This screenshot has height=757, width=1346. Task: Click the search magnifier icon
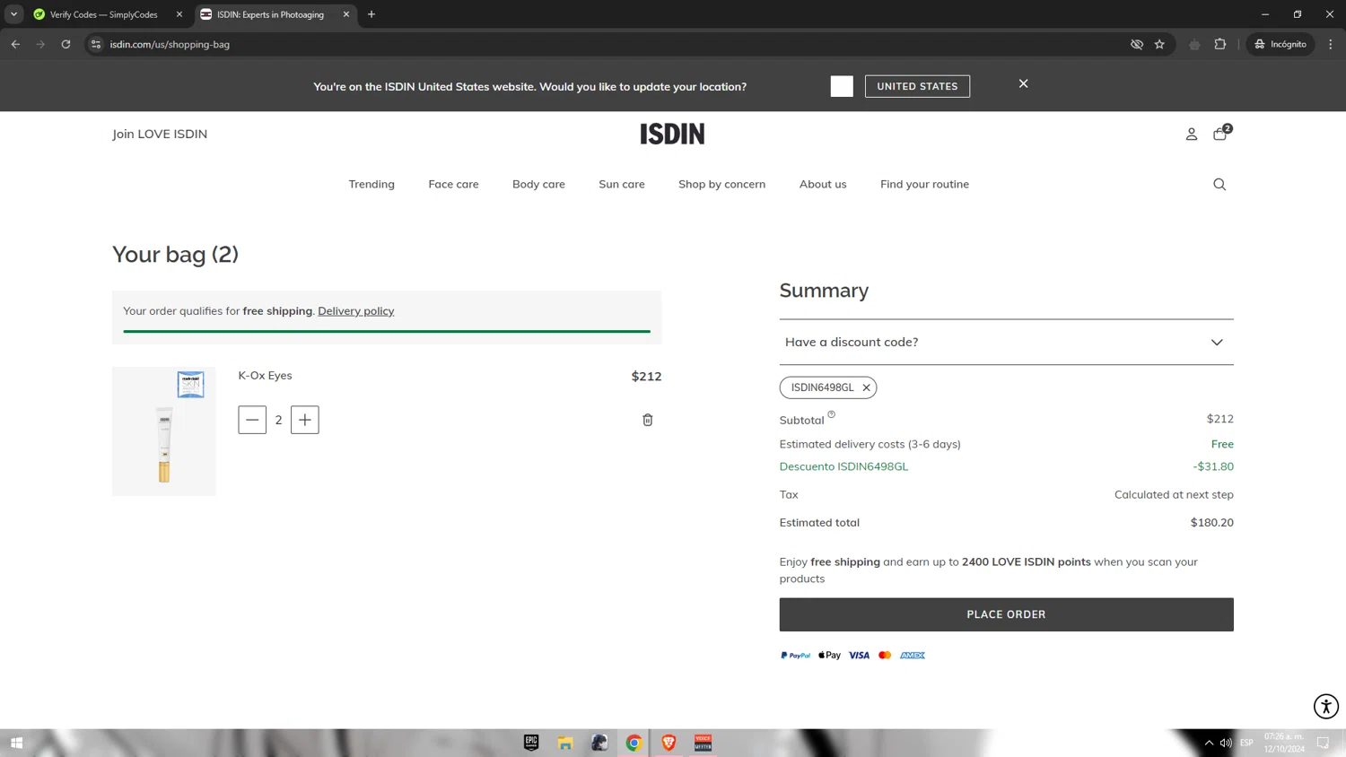1219,184
